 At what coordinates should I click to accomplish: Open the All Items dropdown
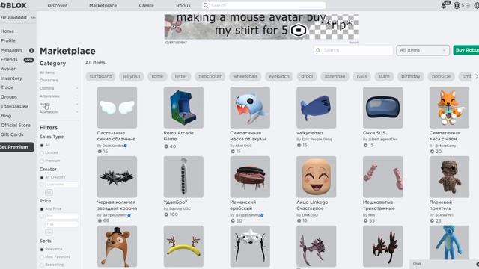[x=423, y=50]
